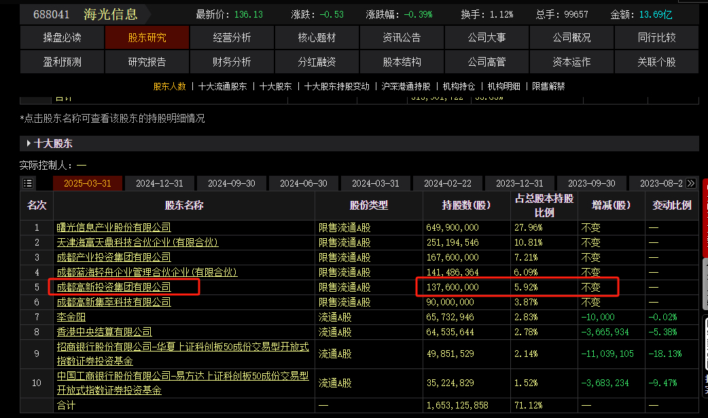Open the 公司高管 tab
The height and width of the screenshot is (418, 708).
[486, 62]
